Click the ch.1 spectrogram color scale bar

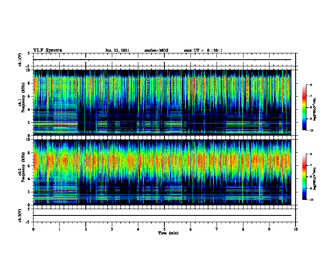[x=304, y=108]
